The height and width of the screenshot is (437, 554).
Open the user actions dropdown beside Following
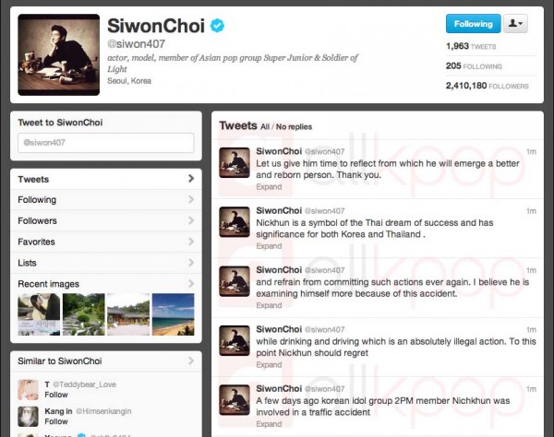point(515,24)
